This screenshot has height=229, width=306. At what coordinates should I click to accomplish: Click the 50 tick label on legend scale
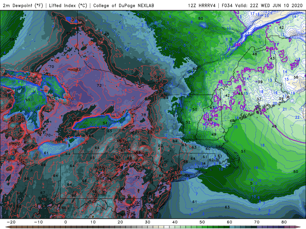click(202, 222)
